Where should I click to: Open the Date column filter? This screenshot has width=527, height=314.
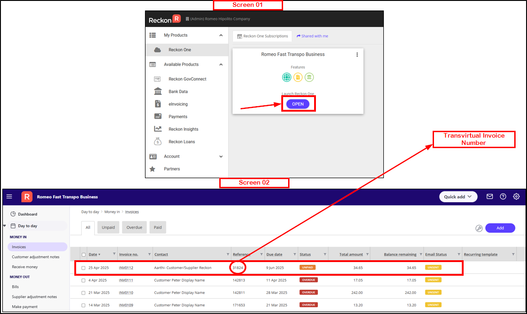pyautogui.click(x=114, y=254)
